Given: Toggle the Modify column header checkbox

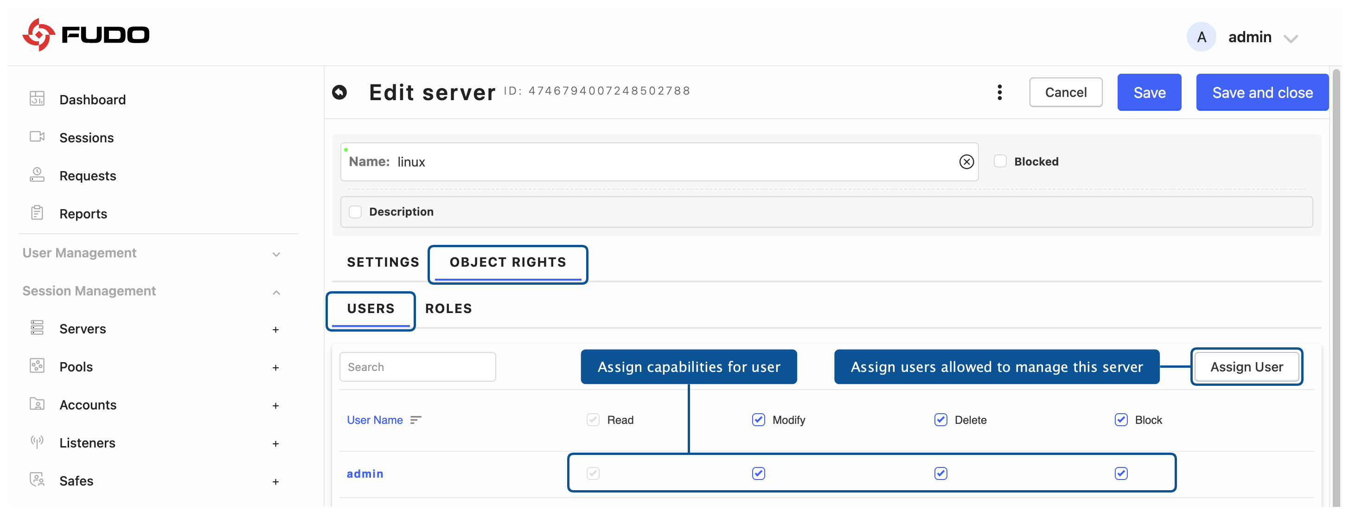Looking at the screenshot, I should (758, 420).
